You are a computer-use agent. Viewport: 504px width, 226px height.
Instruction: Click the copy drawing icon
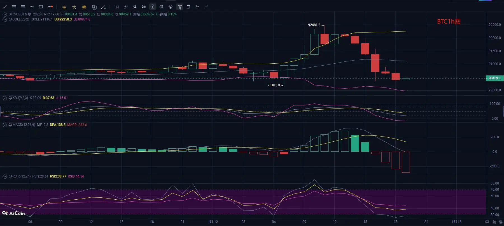click(117, 7)
